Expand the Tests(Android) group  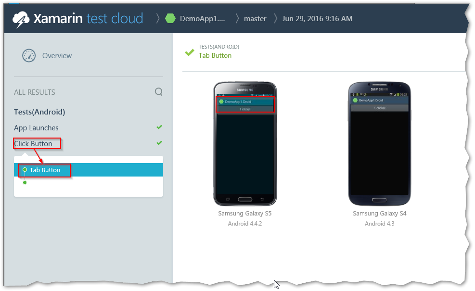click(x=39, y=112)
